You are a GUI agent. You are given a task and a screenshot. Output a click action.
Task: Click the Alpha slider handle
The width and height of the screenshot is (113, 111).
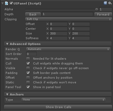(x=97, y=9)
